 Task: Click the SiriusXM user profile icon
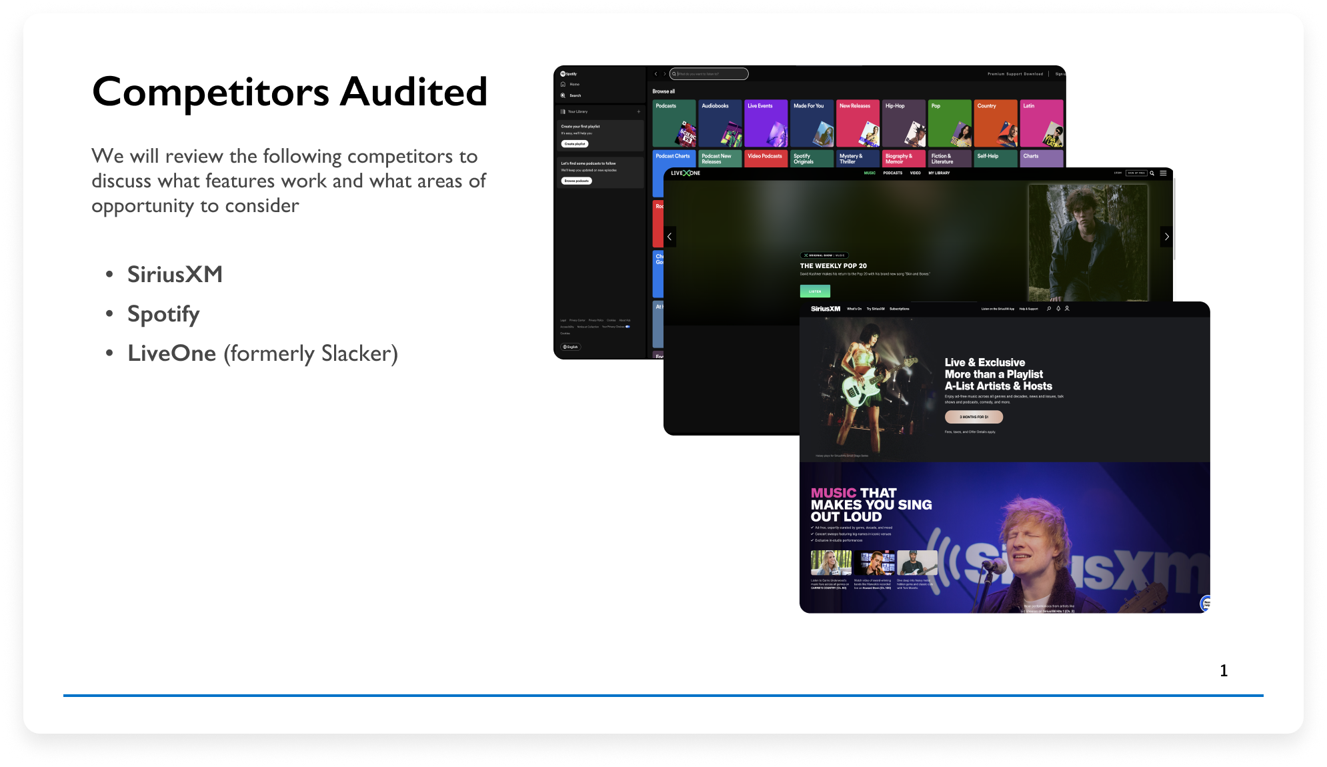[x=1067, y=309]
